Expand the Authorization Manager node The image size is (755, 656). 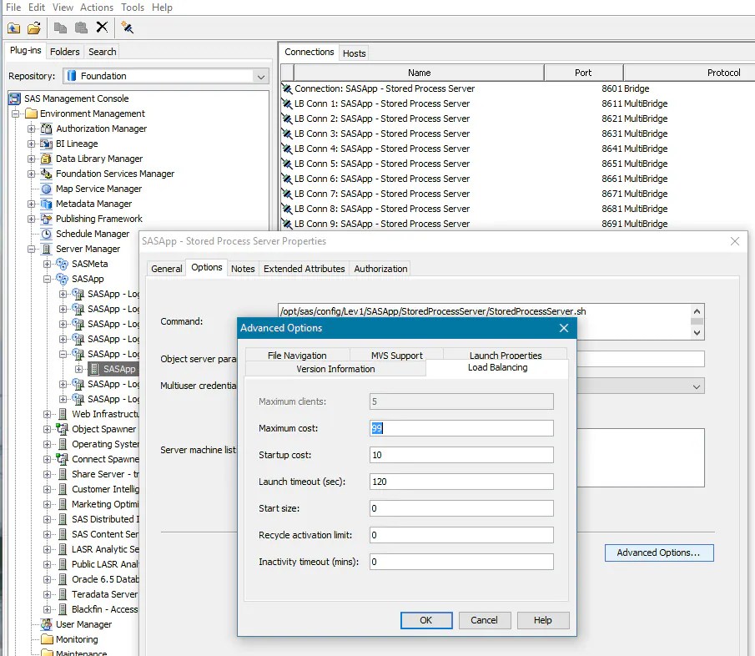(32, 129)
